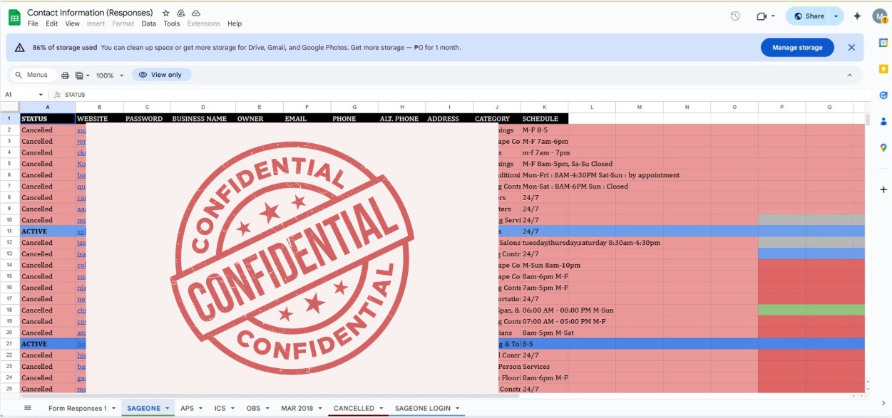Toggle View only mode button
Viewport: 892px width, 418px height.
162,75
